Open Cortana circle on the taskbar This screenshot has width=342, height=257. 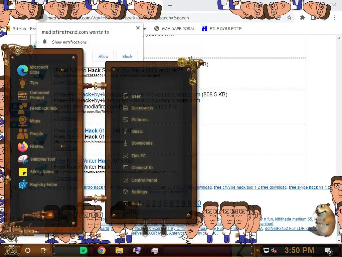coord(28,250)
